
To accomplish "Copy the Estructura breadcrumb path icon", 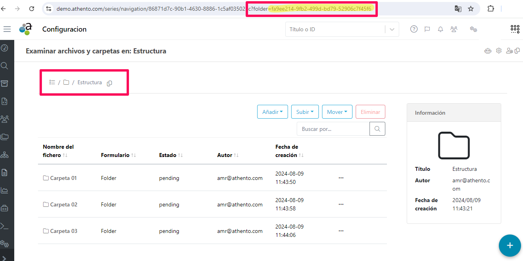I will [x=110, y=83].
